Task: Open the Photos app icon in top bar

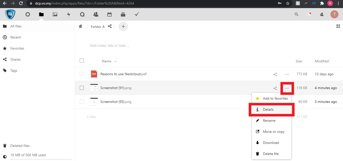Action: [x=55, y=15]
